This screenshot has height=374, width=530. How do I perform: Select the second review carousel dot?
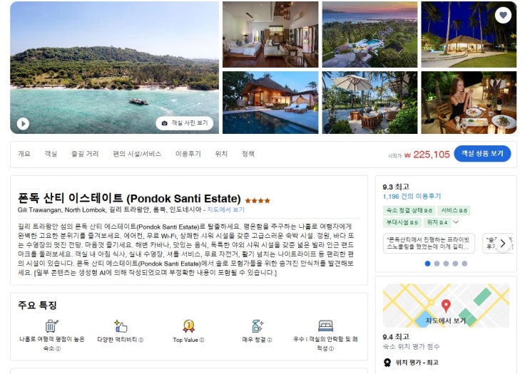pyautogui.click(x=437, y=264)
